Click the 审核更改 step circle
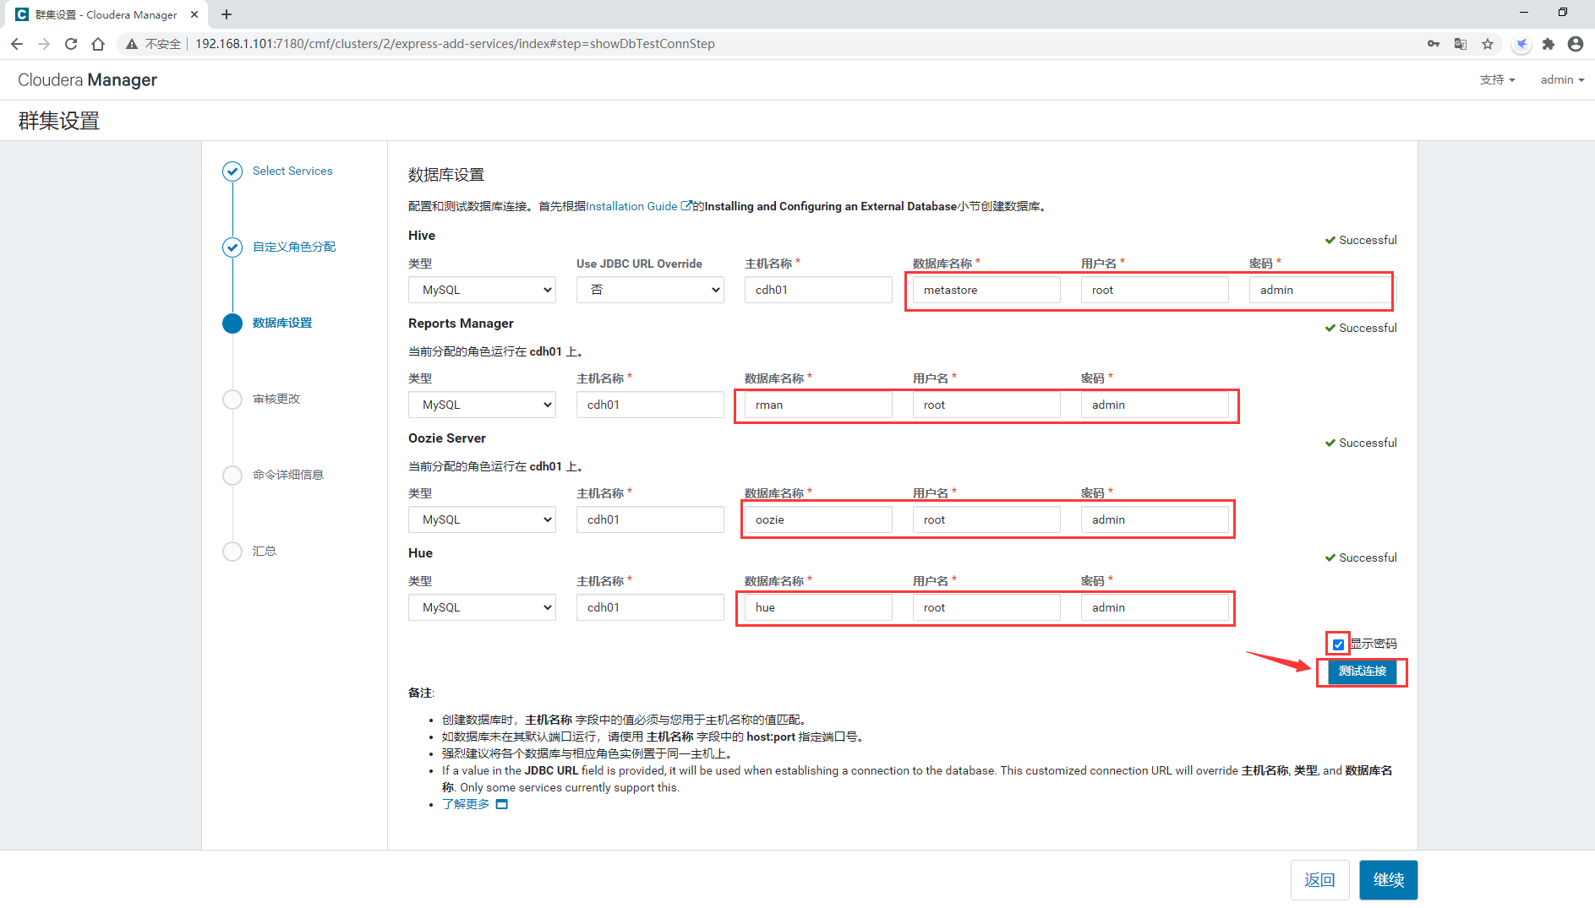This screenshot has width=1595, height=908. point(232,400)
